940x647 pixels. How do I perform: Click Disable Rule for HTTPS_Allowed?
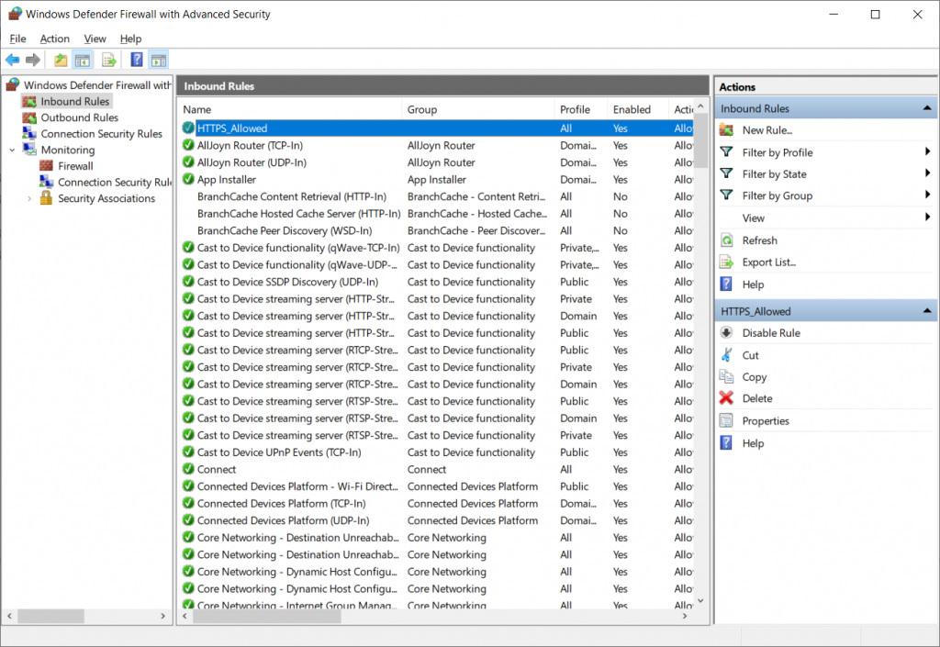[771, 332]
